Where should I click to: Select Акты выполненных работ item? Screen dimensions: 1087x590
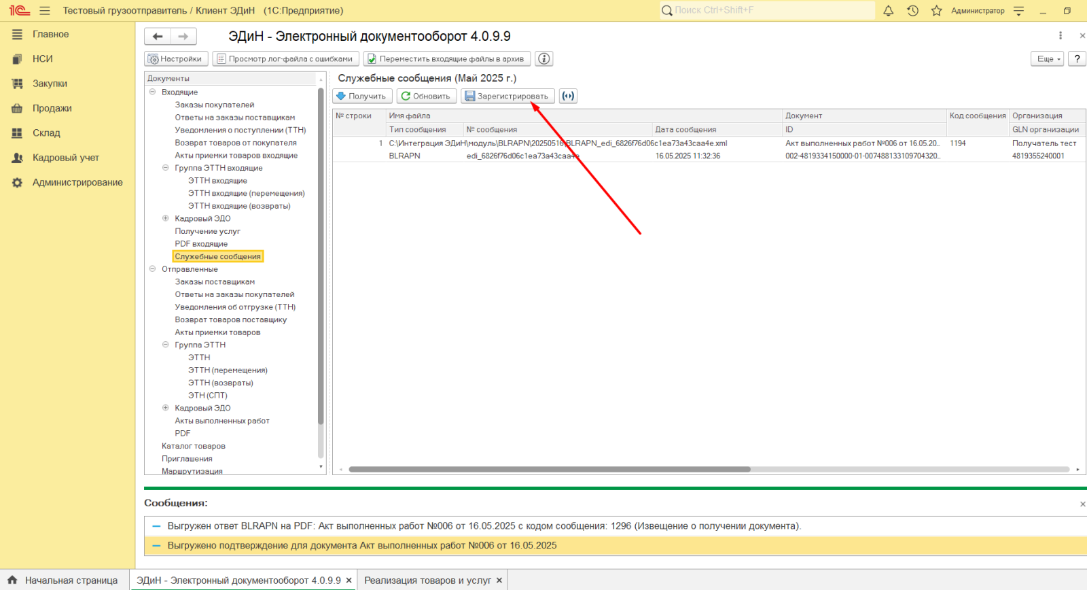(x=222, y=421)
